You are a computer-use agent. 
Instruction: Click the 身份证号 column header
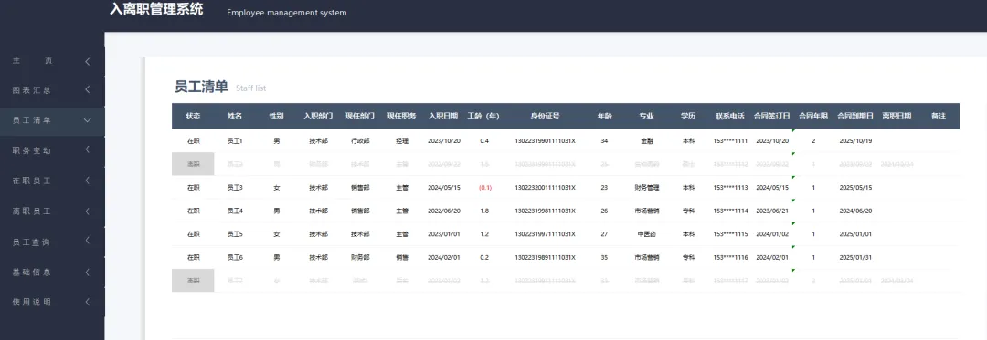click(x=545, y=116)
